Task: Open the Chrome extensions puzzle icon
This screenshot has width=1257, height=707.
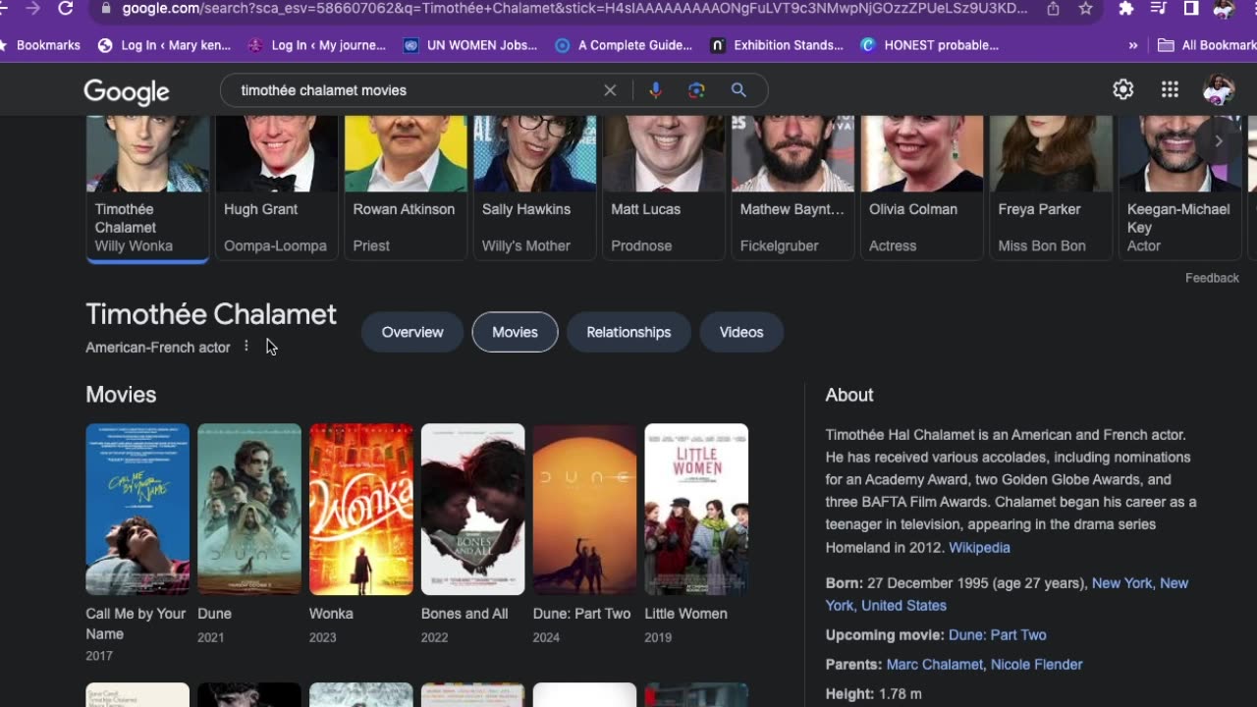Action: tap(1126, 8)
